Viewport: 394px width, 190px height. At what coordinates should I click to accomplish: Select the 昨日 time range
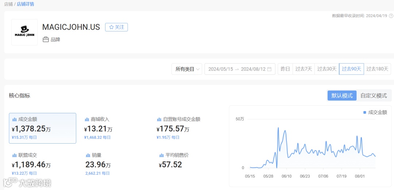pos(285,69)
